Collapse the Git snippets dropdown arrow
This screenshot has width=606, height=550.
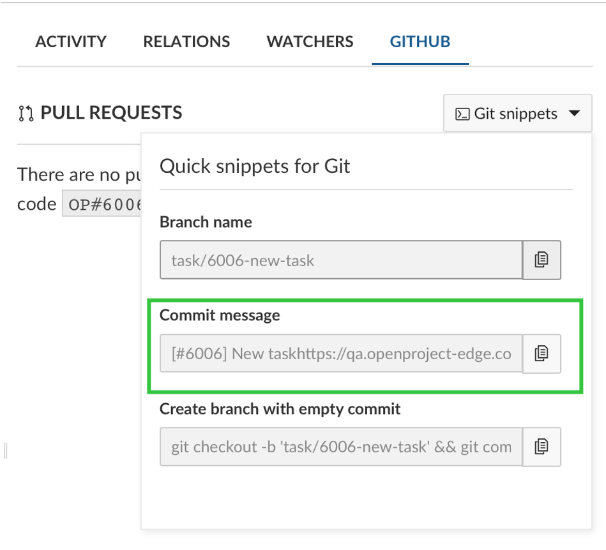(574, 114)
